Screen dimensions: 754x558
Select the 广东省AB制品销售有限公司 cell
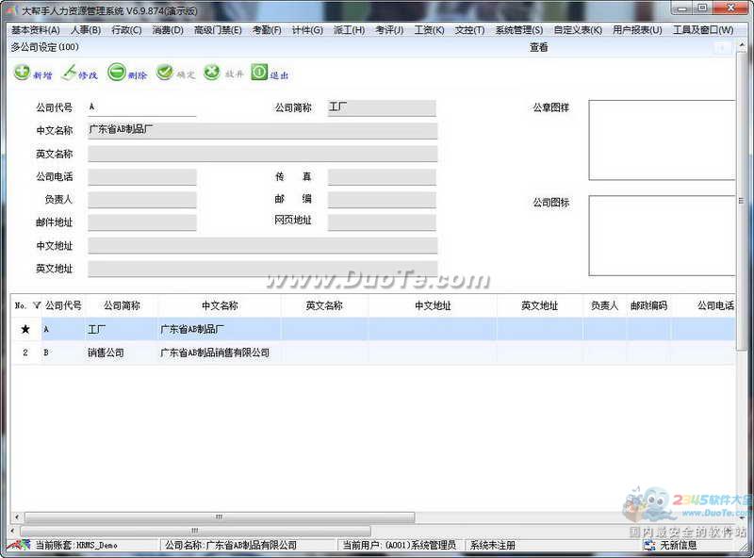(220, 353)
